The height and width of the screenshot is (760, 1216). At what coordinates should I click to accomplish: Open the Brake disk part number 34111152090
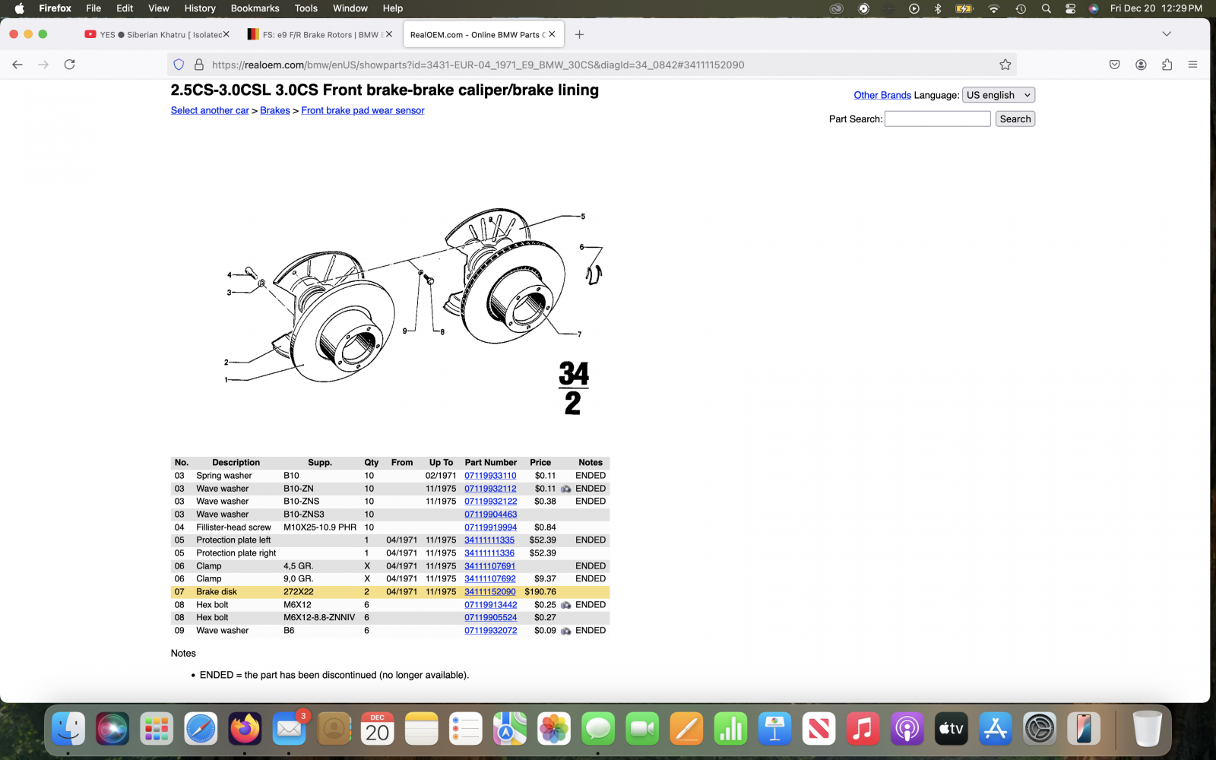tap(489, 592)
